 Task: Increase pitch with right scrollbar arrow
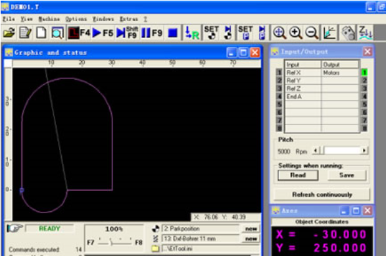pyautogui.click(x=364, y=150)
